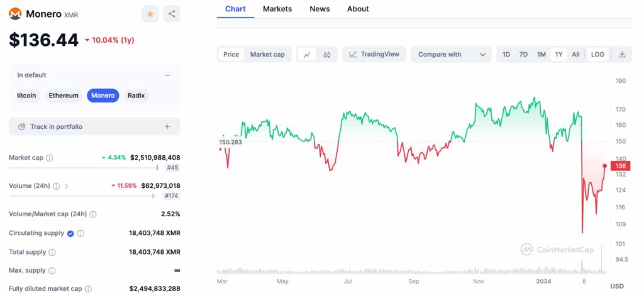
Task: Click the $136.44 price text
Action: (x=43, y=40)
